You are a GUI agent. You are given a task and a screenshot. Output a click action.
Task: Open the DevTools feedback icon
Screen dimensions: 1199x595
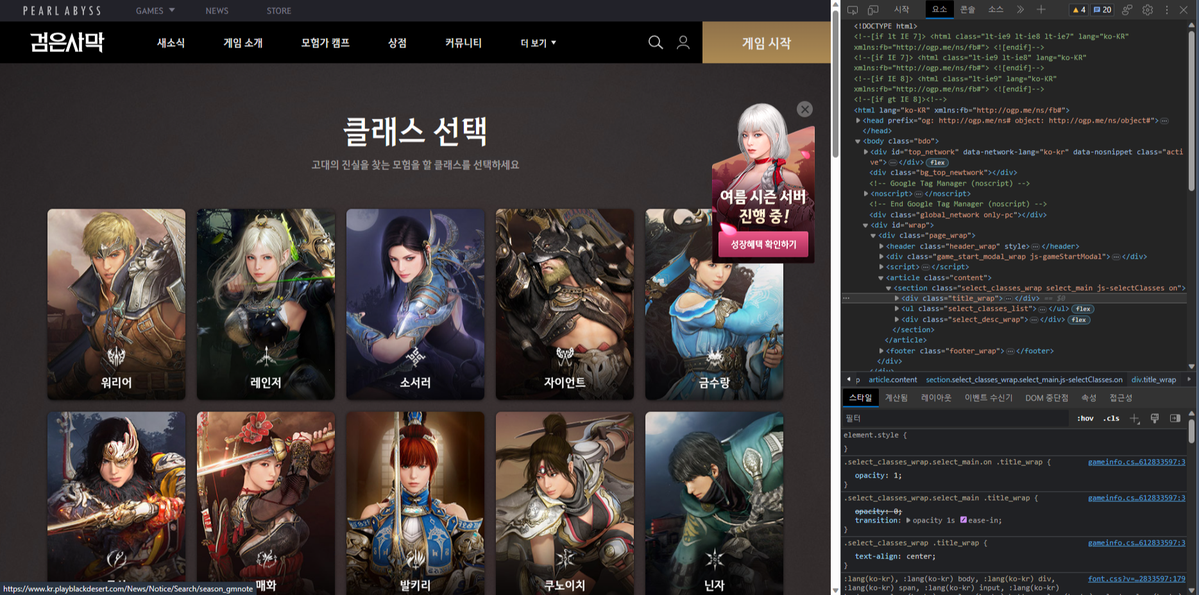pyautogui.click(x=1127, y=10)
